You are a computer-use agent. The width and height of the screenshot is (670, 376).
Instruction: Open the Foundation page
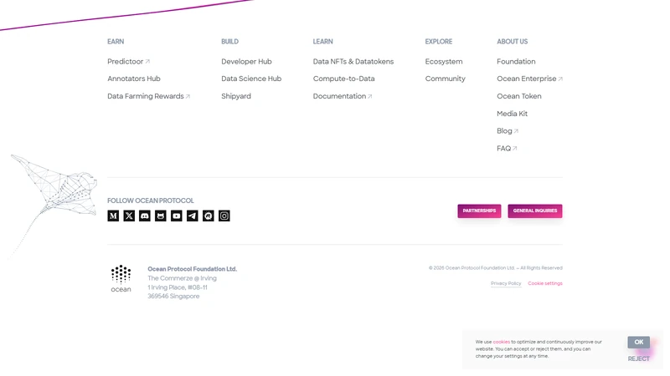coord(516,61)
